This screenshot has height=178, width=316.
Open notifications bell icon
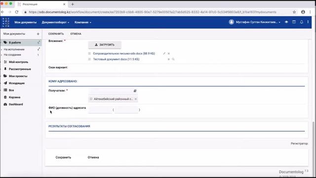(x=302, y=22)
